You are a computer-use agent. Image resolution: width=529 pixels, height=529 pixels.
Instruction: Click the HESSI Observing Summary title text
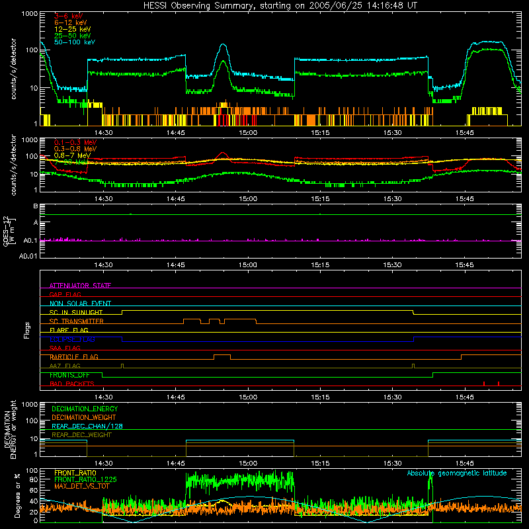(280, 6)
